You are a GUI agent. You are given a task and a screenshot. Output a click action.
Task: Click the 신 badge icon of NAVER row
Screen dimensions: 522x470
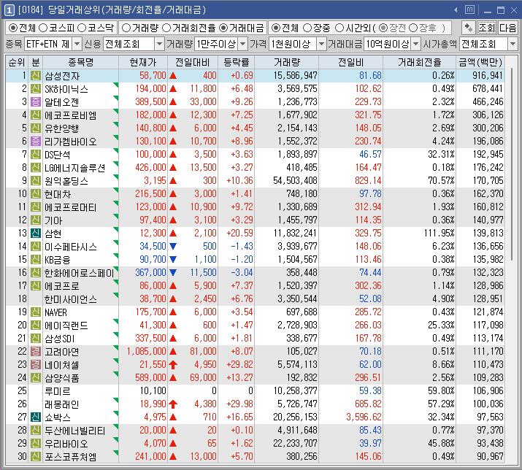pos(36,312)
